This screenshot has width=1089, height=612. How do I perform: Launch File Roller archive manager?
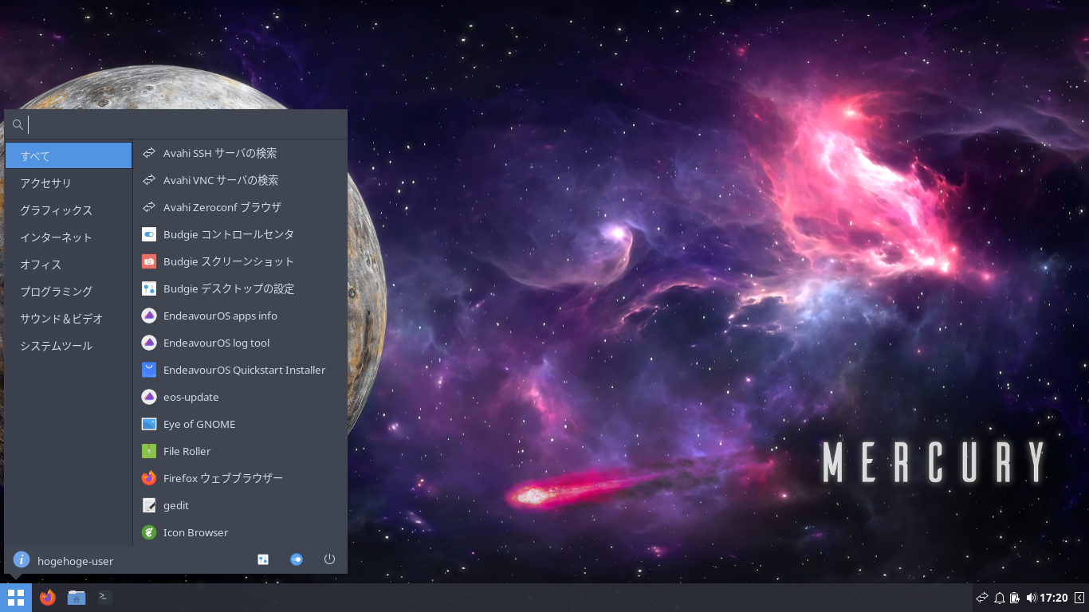tap(240, 451)
